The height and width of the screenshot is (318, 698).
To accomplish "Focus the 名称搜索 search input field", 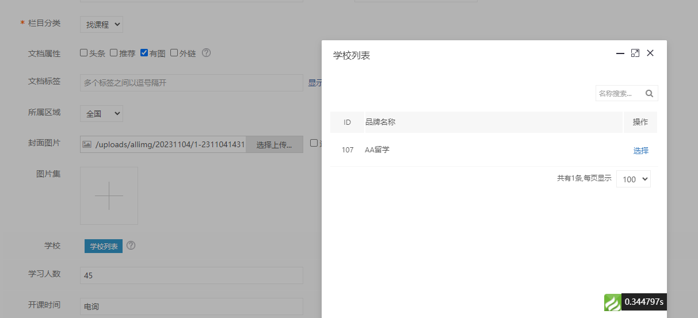I will (x=619, y=94).
